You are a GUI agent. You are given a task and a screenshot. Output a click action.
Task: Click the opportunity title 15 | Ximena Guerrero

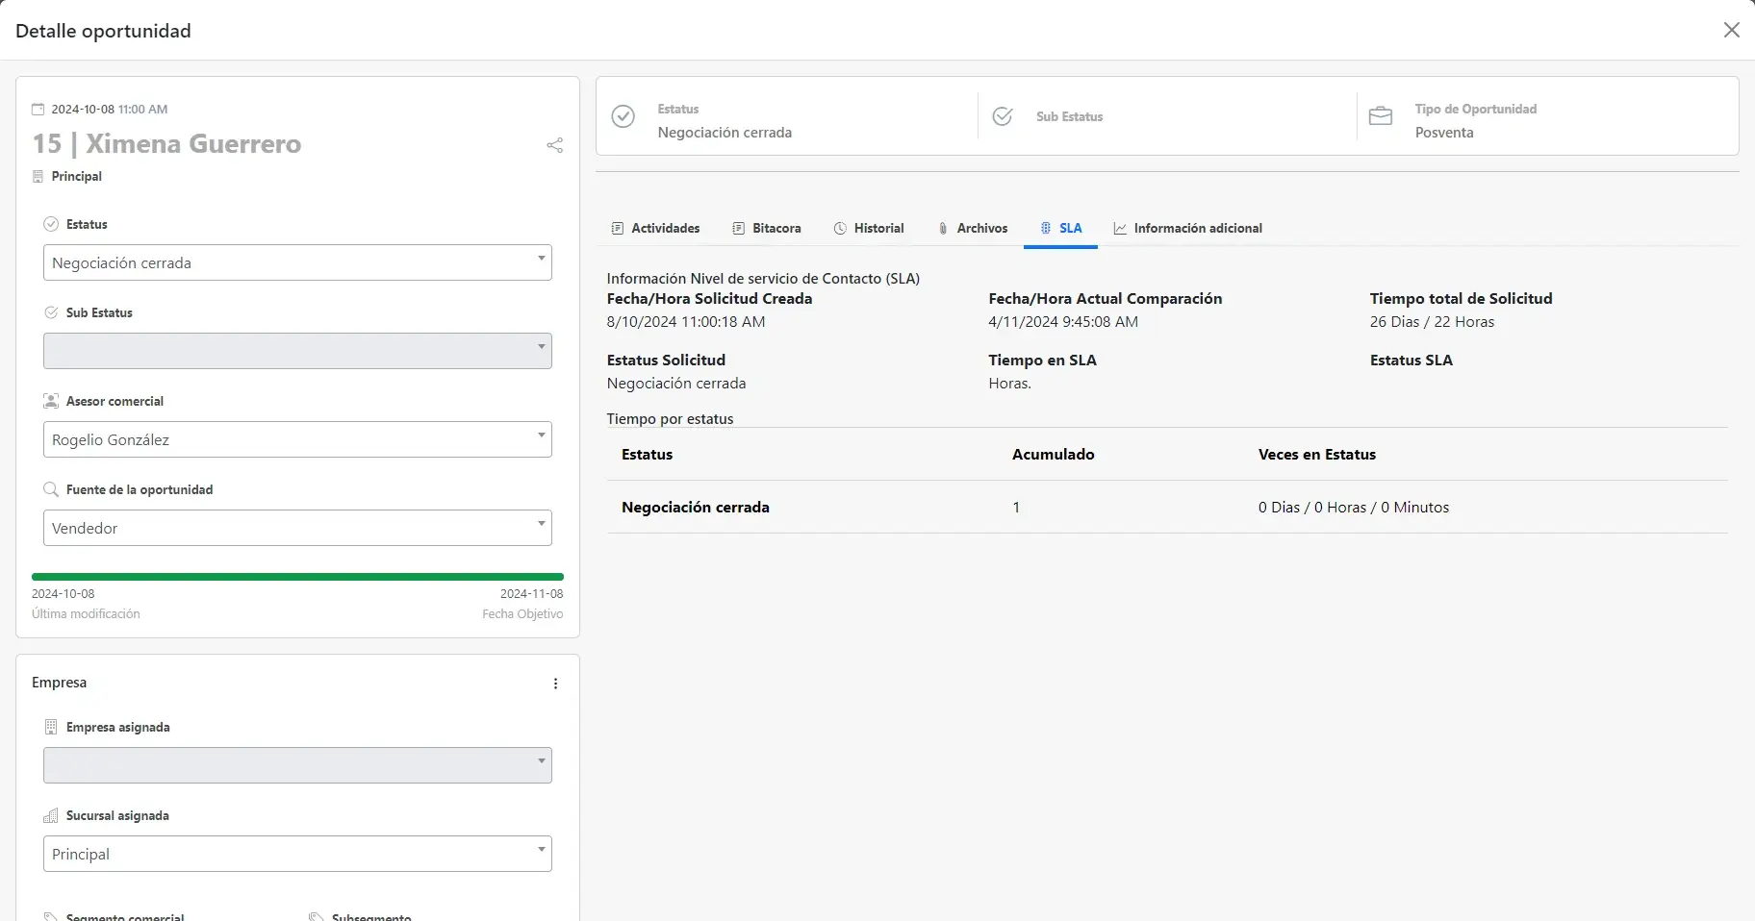[167, 143]
